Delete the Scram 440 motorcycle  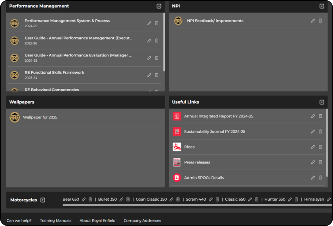click(x=217, y=200)
